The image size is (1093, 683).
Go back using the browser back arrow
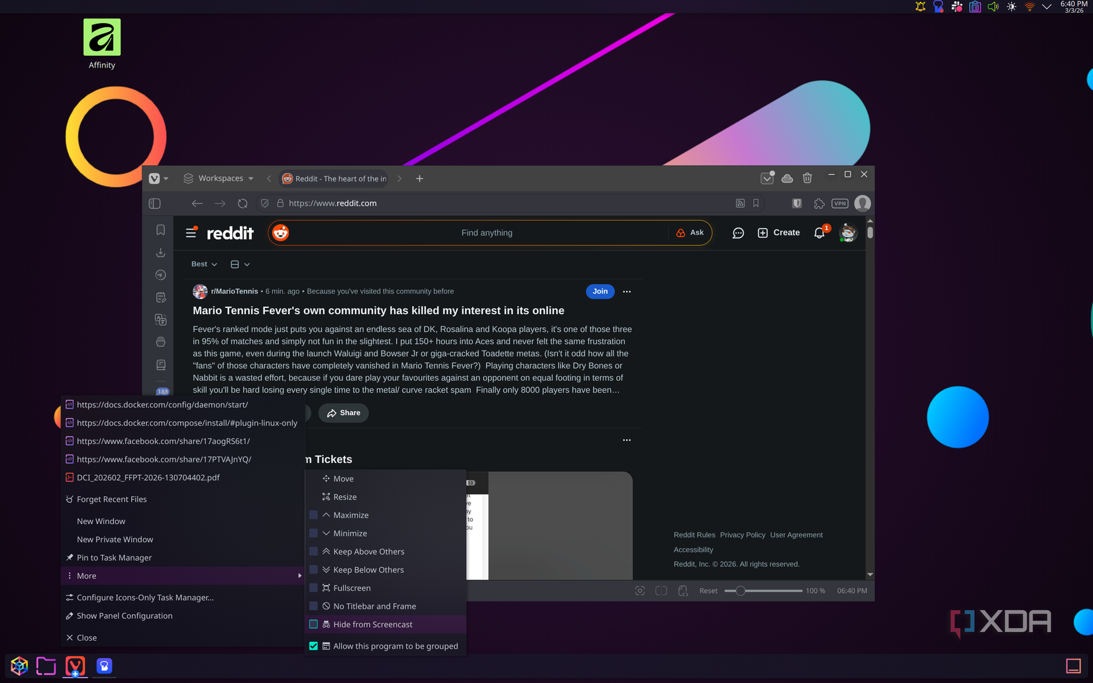[197, 203]
